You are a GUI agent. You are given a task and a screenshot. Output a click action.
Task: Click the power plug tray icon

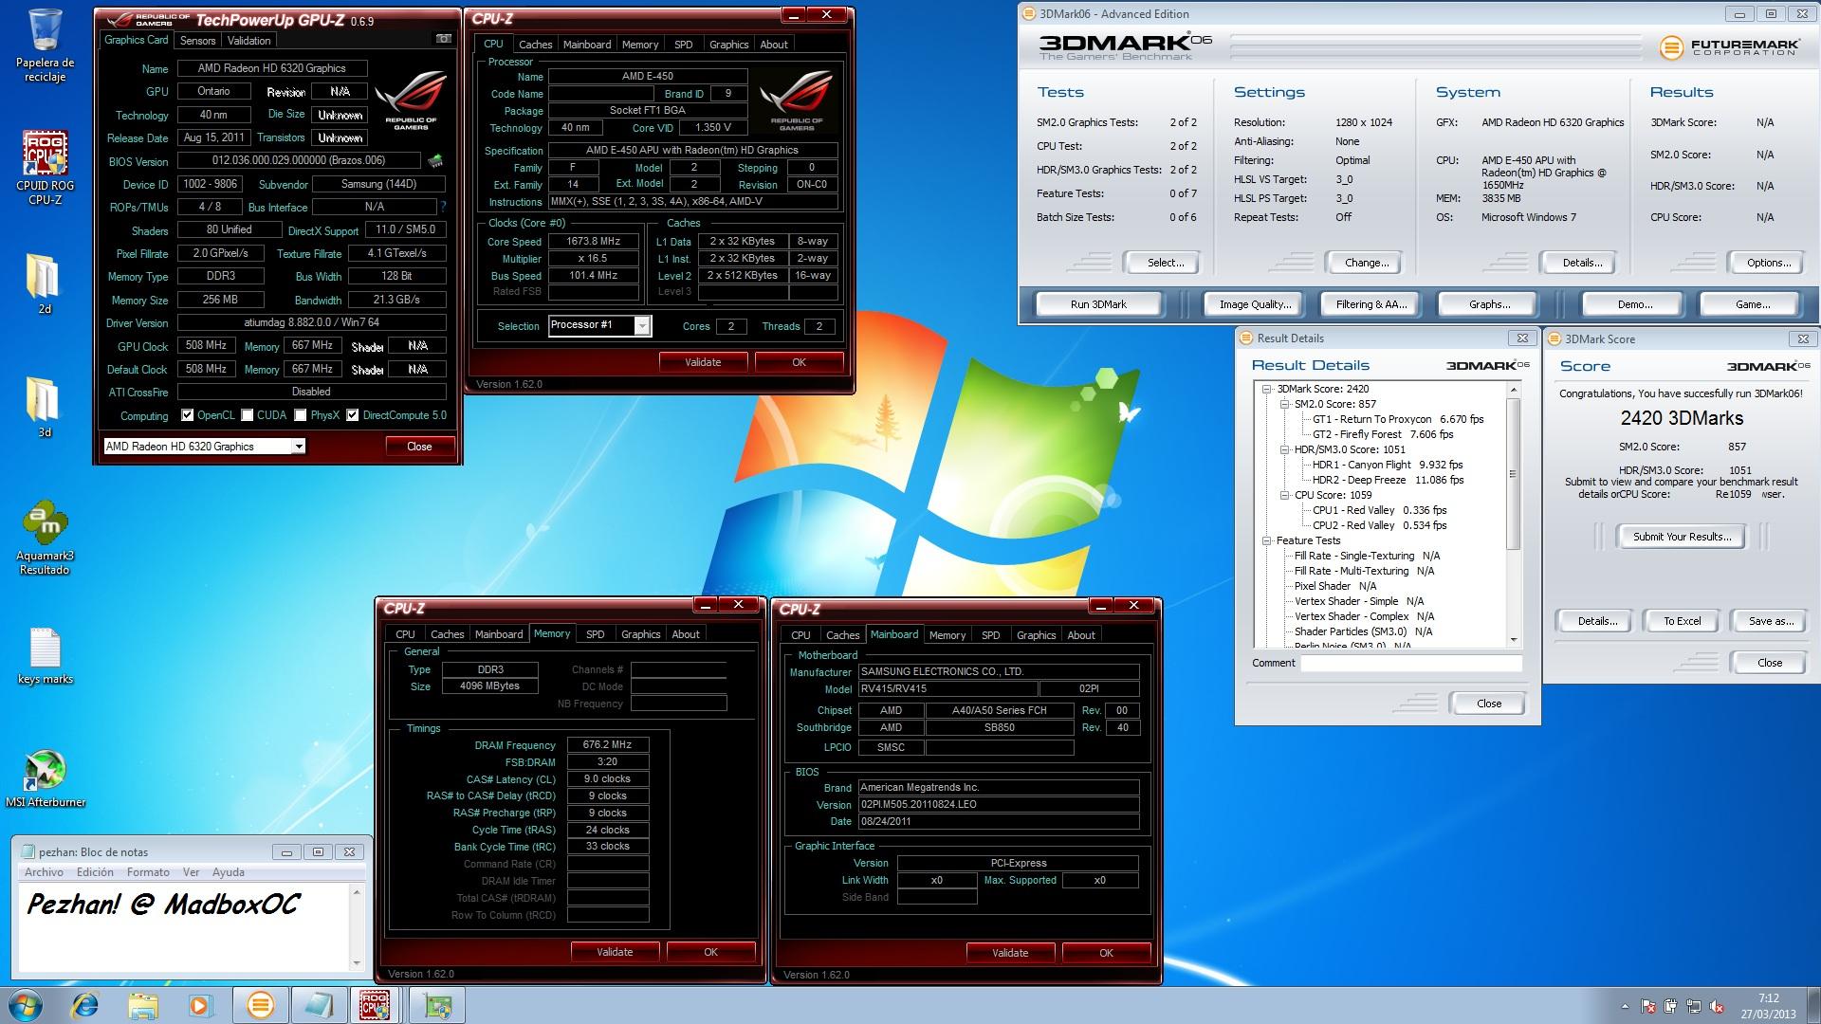click(x=1670, y=1006)
